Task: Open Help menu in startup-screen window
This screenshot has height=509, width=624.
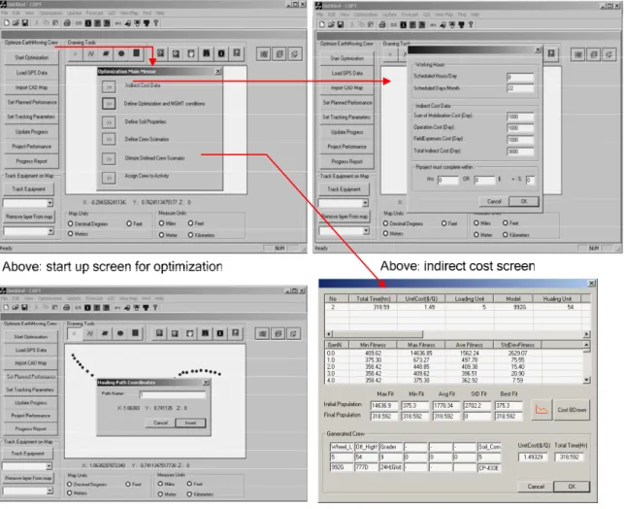Action: (x=160, y=14)
